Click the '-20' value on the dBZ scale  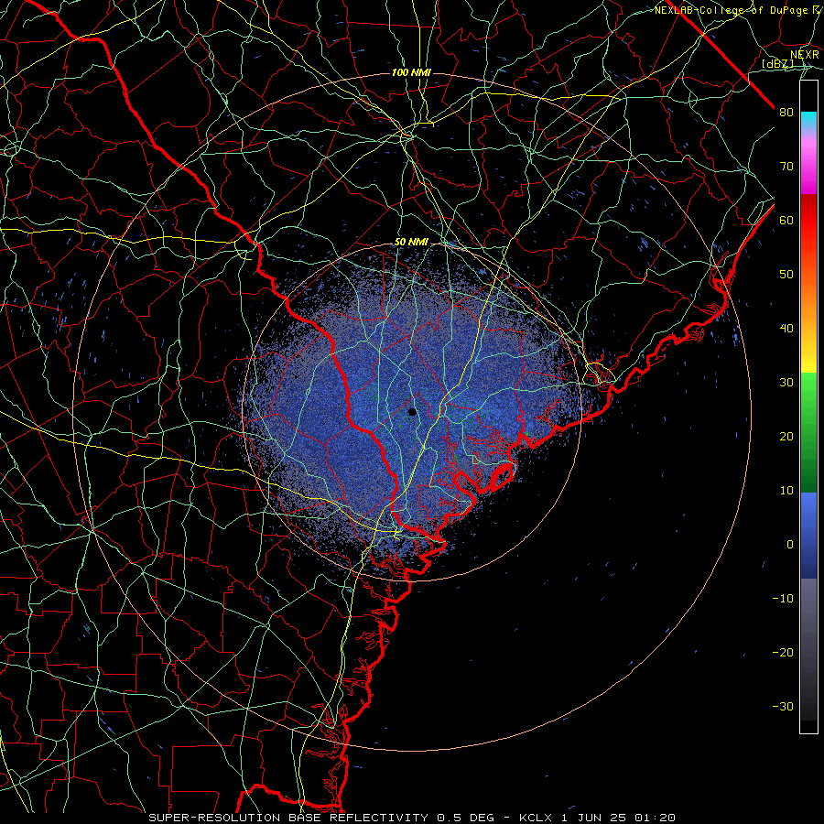tap(783, 652)
